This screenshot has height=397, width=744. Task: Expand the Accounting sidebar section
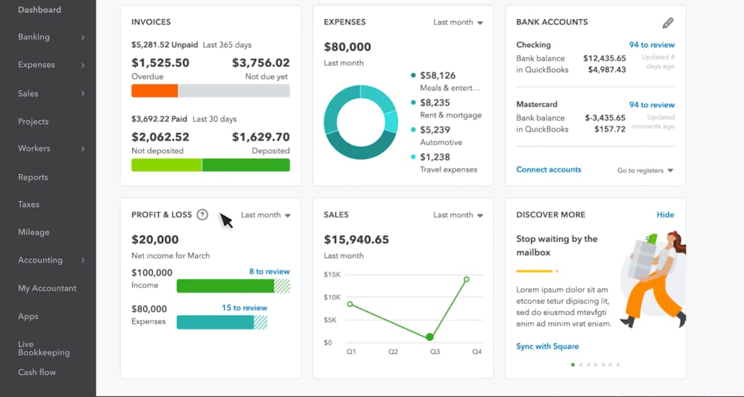pos(82,261)
